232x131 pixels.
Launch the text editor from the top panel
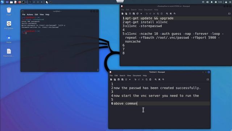(x=15, y=2)
